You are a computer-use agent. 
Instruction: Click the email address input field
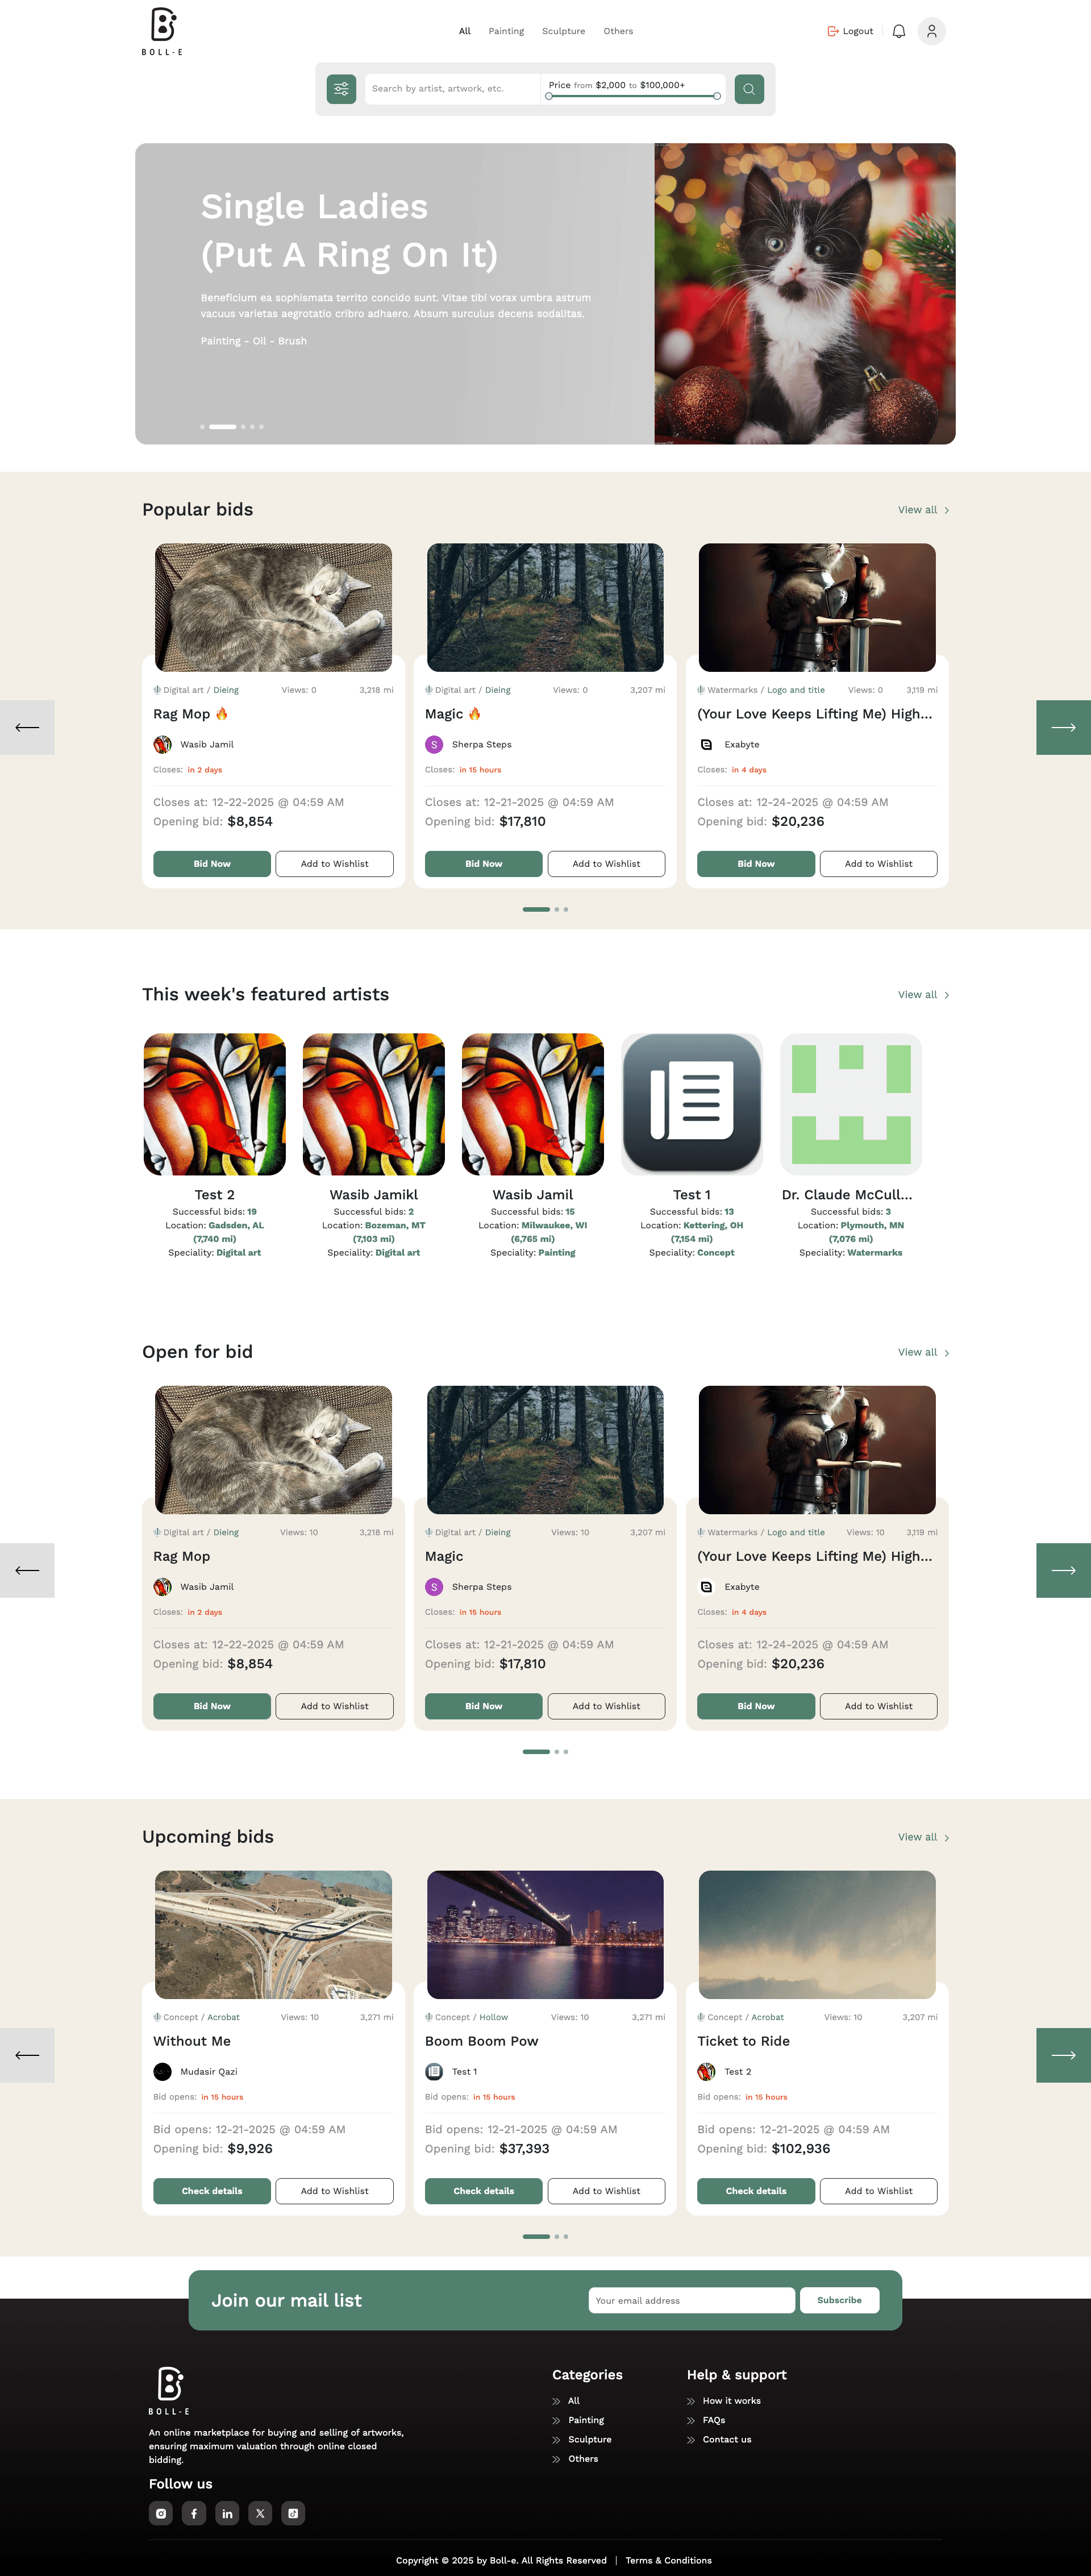pyautogui.click(x=691, y=2300)
